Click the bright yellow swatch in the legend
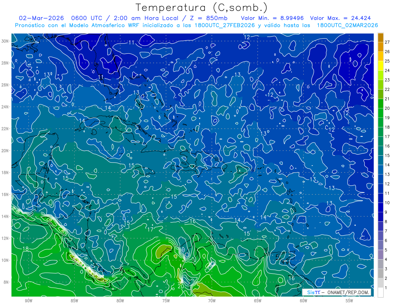Image resolution: width=396 pixels, height=305 pixels. (x=380, y=66)
